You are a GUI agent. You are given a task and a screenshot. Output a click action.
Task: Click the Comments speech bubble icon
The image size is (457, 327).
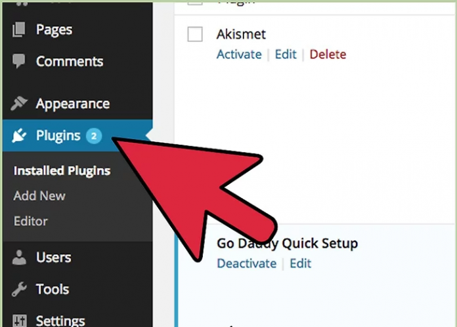(x=20, y=62)
